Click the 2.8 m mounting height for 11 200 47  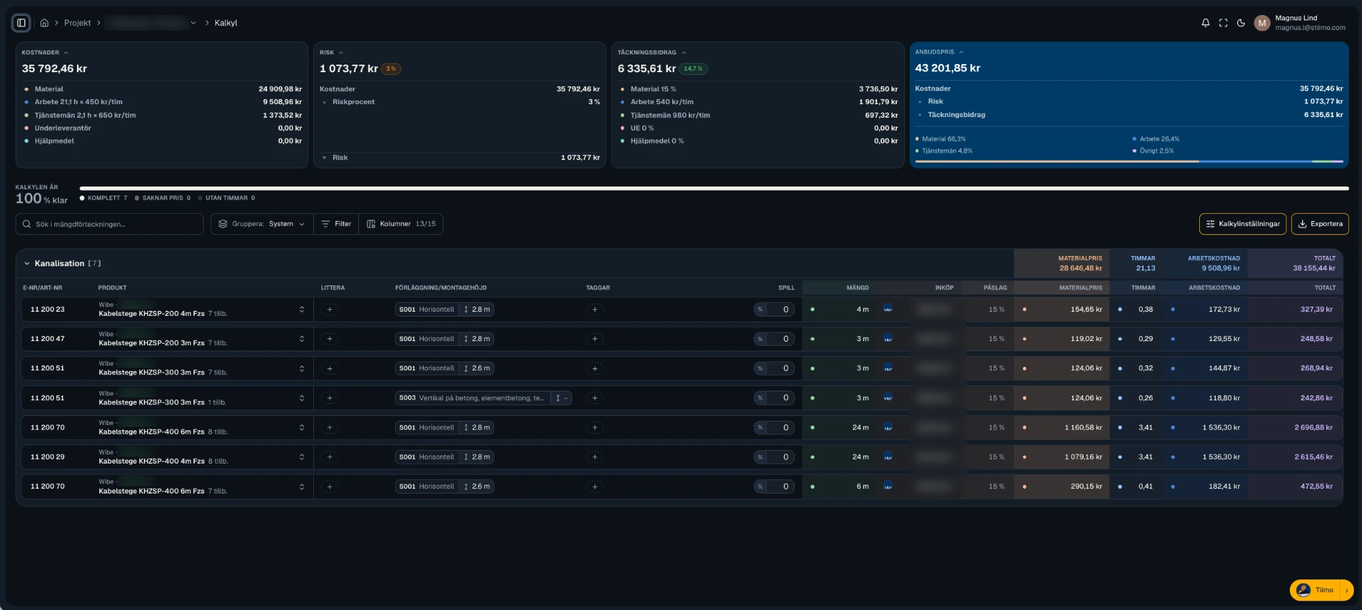tap(477, 339)
